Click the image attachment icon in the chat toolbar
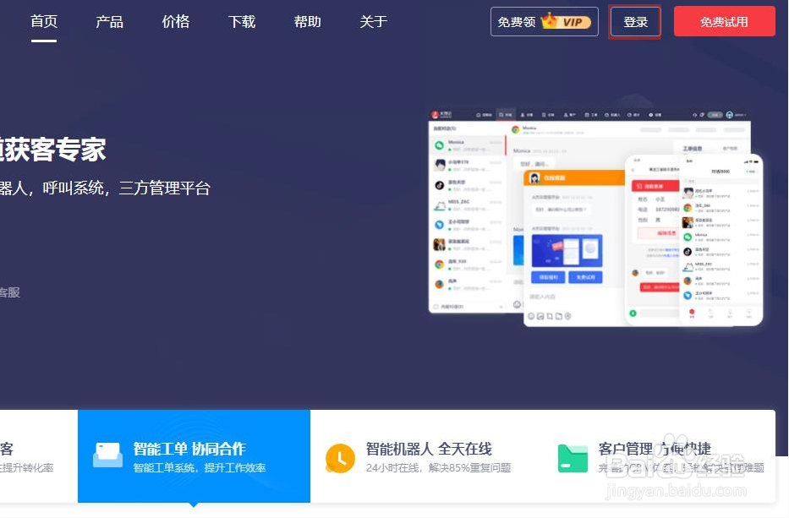Image resolution: width=789 pixels, height=518 pixels. (x=540, y=316)
